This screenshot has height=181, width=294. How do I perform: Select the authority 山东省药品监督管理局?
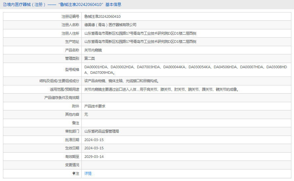[102, 131]
